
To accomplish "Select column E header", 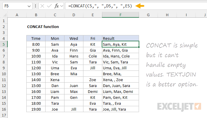I will (93, 15).
